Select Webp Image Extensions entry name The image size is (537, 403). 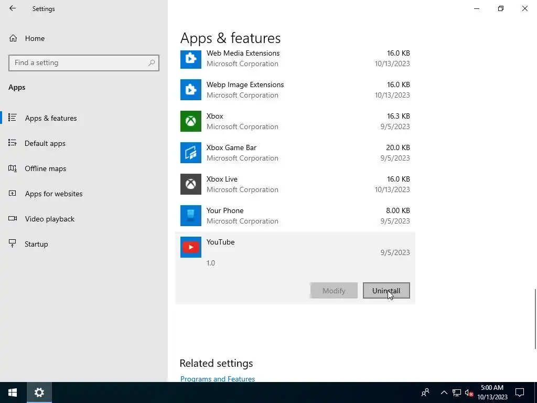pos(245,84)
